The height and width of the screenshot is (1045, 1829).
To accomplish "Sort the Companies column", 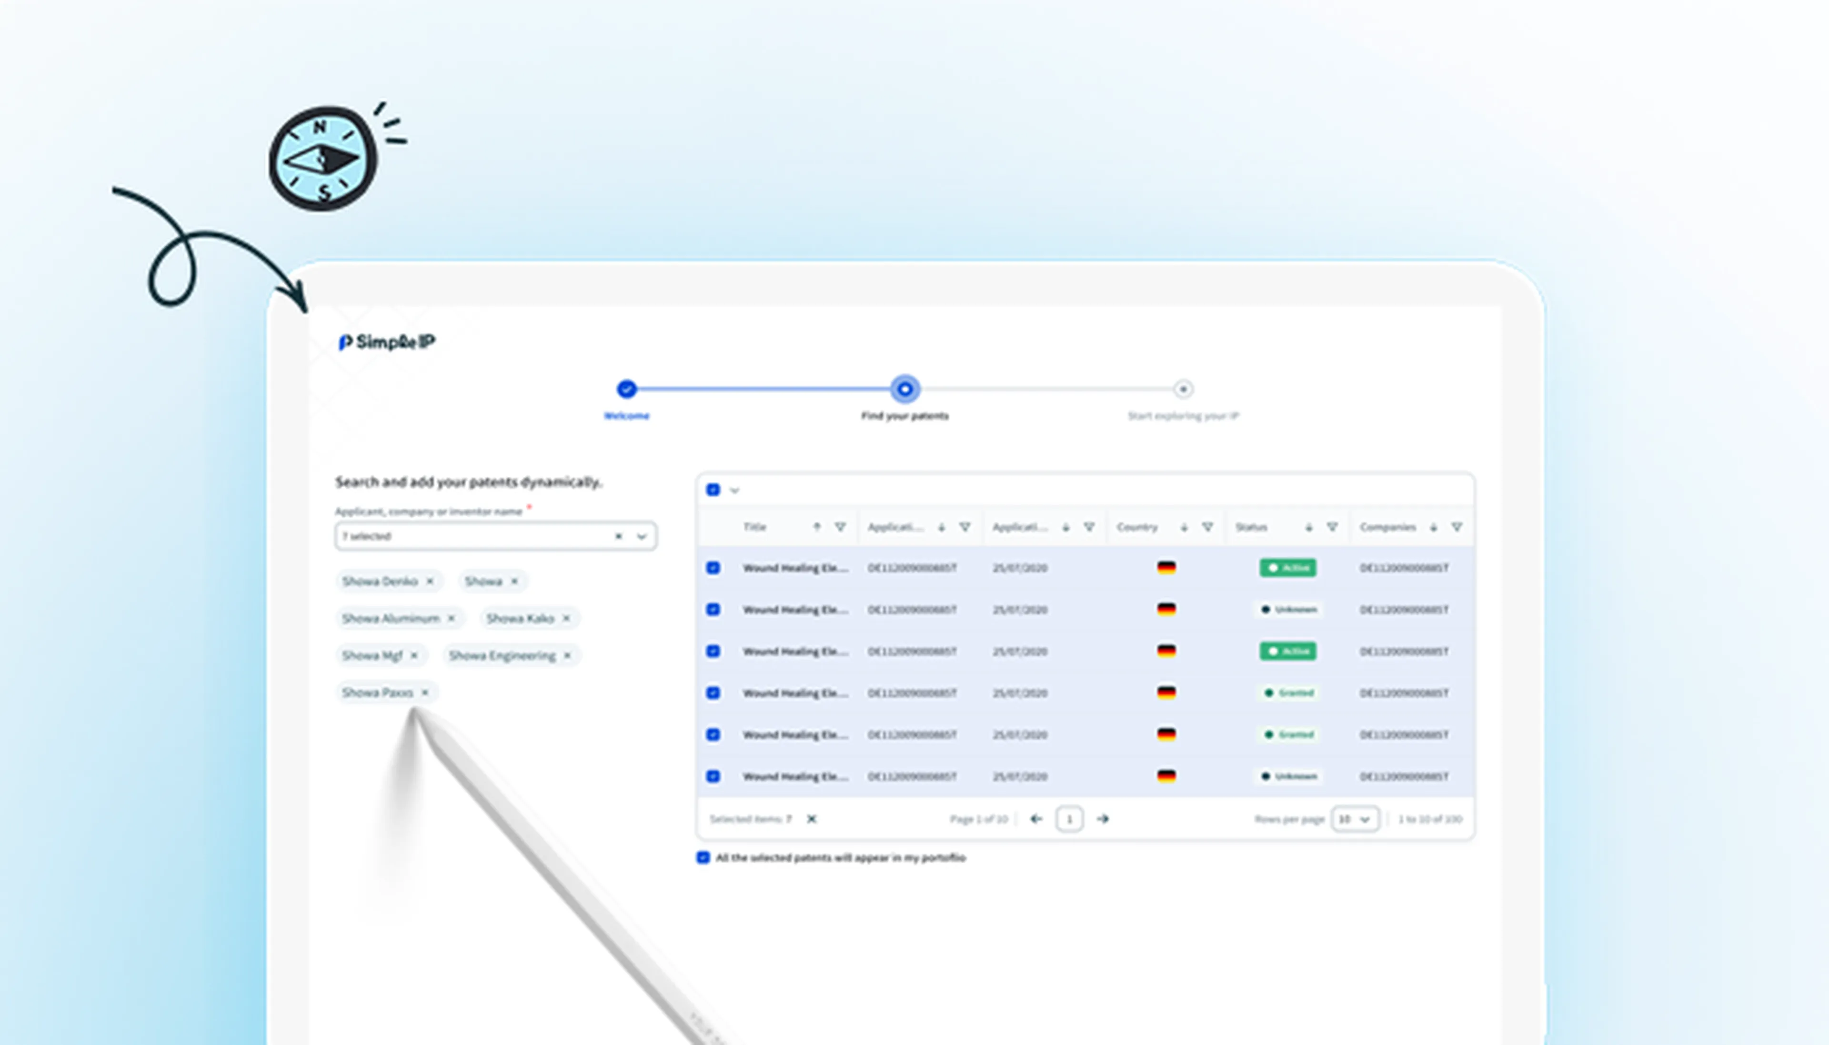I will coord(1434,527).
